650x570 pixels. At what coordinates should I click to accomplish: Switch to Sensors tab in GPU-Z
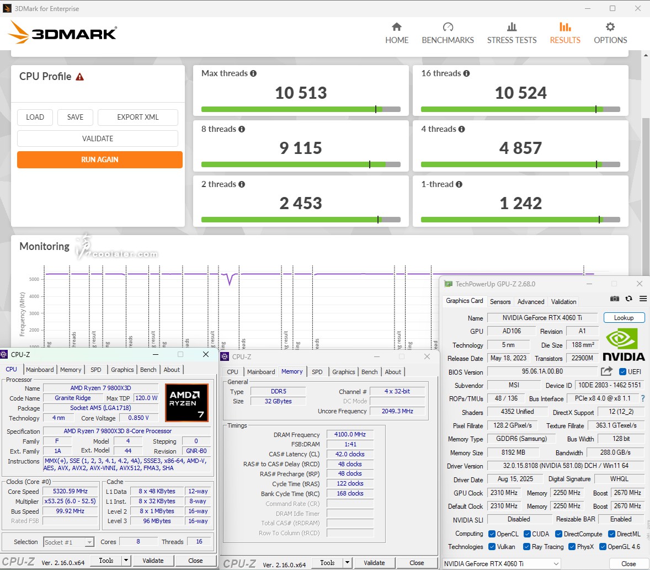click(x=500, y=302)
